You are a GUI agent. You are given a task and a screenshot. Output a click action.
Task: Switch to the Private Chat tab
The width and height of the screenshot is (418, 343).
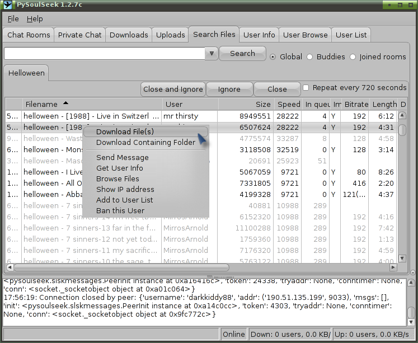[x=79, y=35]
